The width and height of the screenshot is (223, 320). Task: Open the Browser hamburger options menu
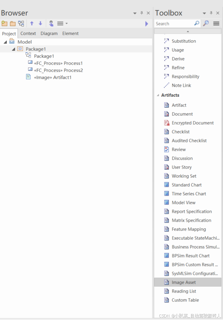pyautogui.click(x=62, y=24)
